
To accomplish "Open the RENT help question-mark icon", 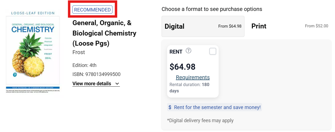I will [188, 51].
